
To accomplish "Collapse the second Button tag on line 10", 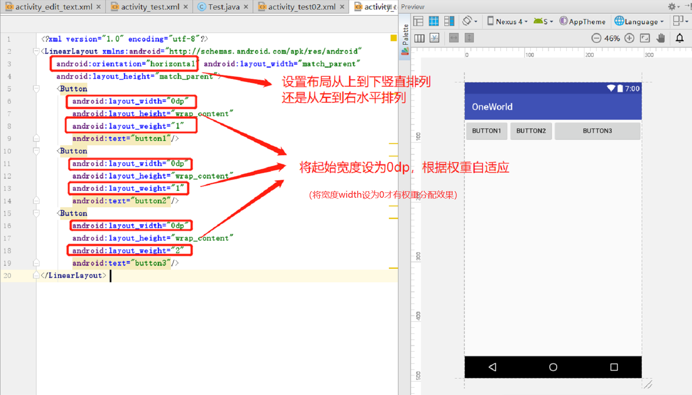I will (36, 151).
